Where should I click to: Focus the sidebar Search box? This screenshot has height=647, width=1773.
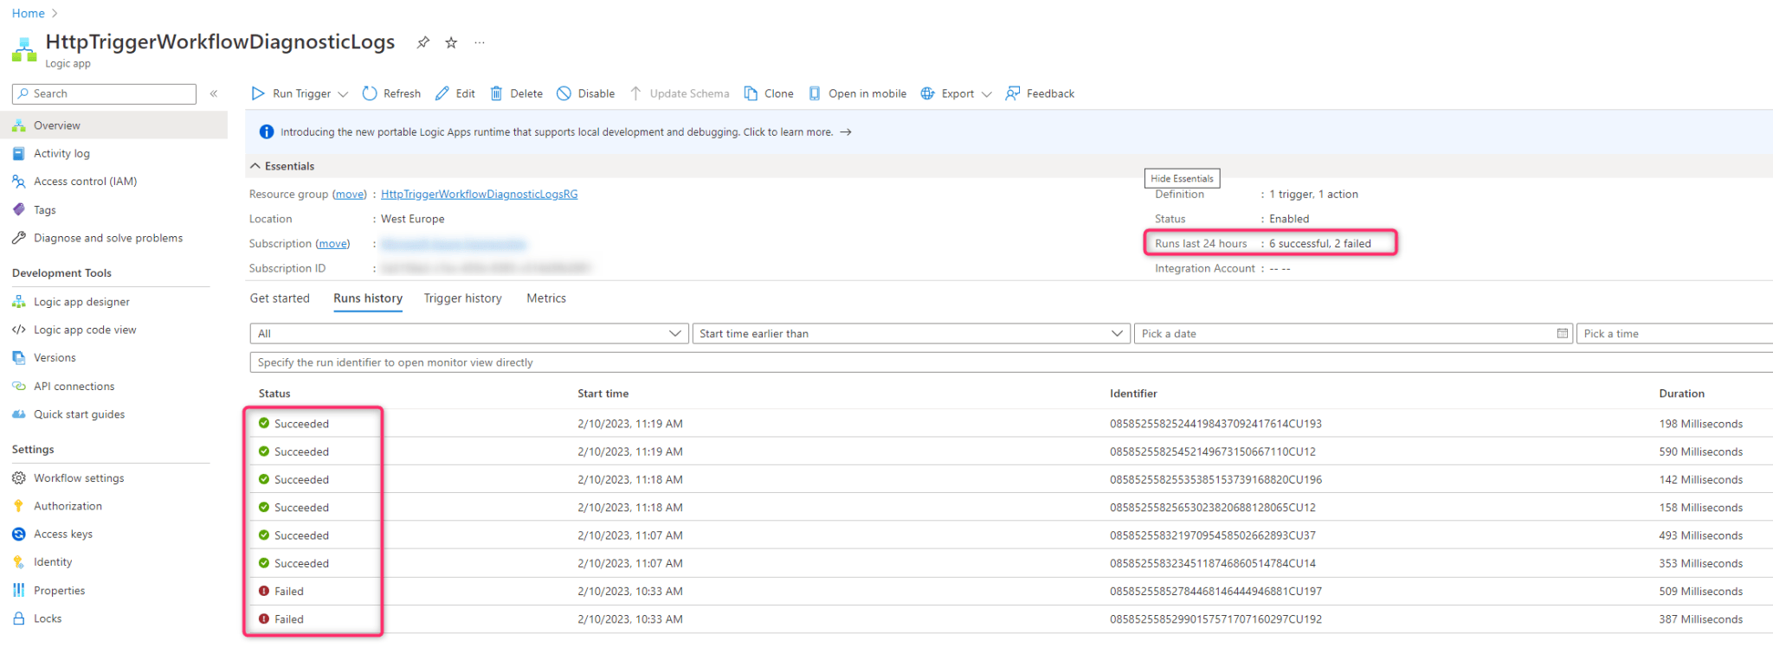[105, 93]
